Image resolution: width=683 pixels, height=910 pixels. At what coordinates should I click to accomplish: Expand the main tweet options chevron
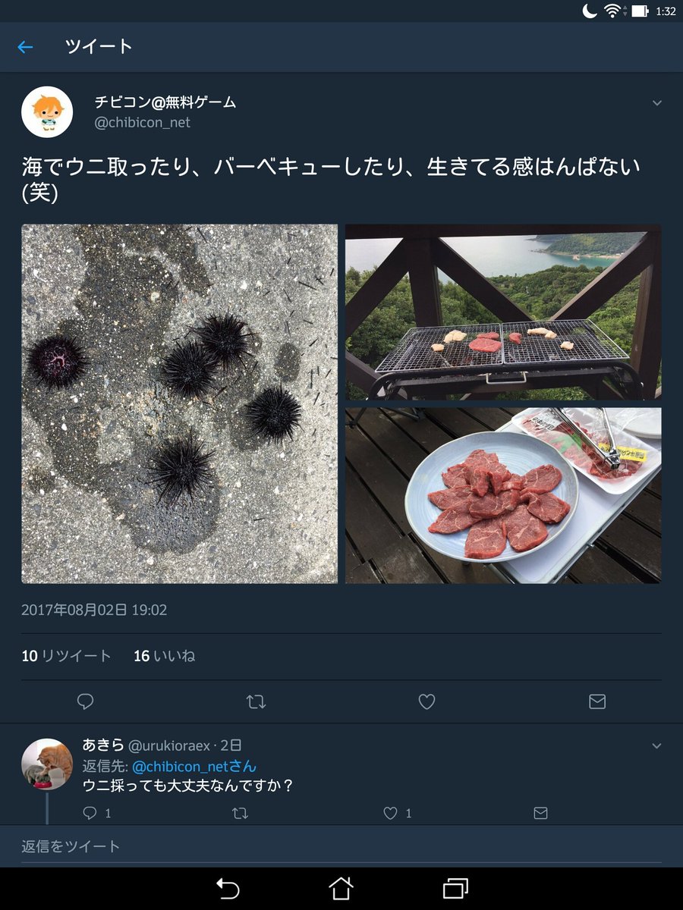coord(656,103)
